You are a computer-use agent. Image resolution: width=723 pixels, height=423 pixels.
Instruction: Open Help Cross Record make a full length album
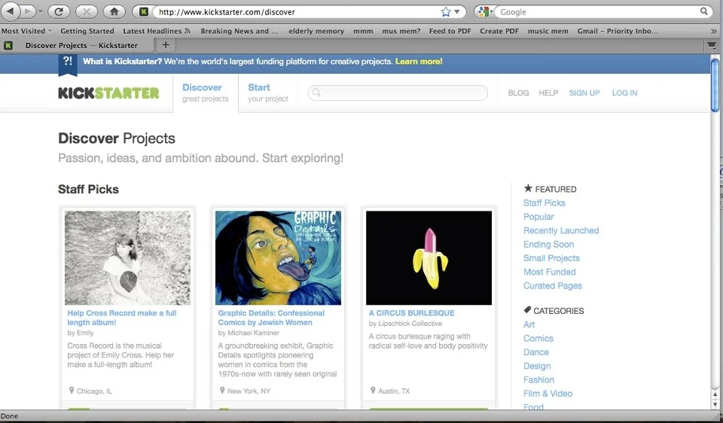click(122, 318)
